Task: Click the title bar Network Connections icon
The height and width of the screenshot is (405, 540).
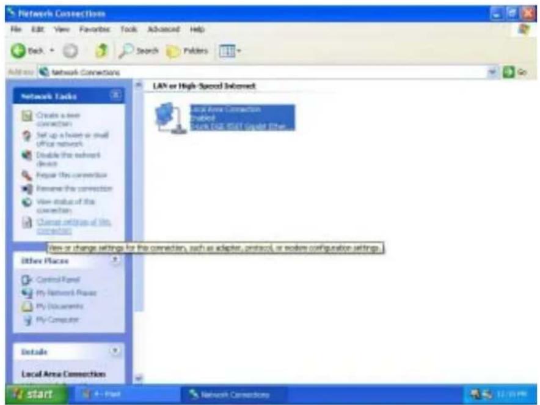Action: [12, 13]
